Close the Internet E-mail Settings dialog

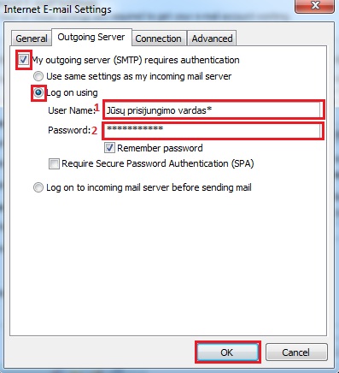[314, 6]
